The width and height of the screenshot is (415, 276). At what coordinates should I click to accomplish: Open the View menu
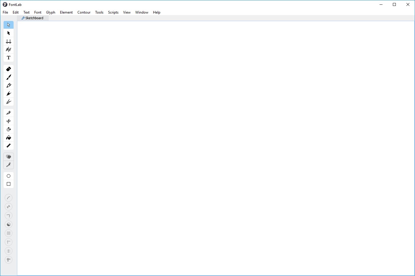point(127,12)
